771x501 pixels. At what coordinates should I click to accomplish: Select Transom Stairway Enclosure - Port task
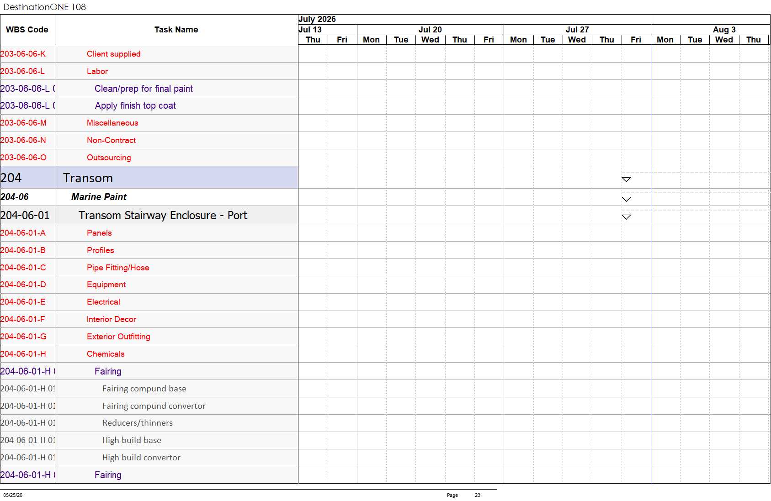163,215
